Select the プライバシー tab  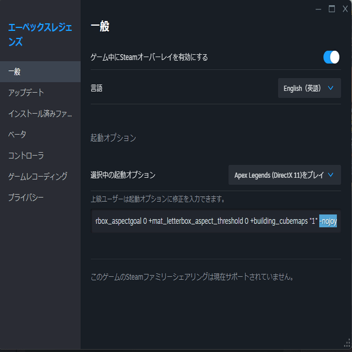[40, 198]
